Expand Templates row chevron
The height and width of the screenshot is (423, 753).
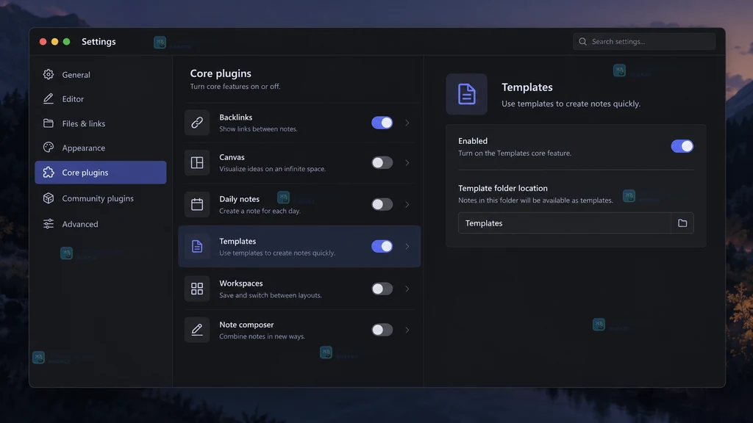407,247
